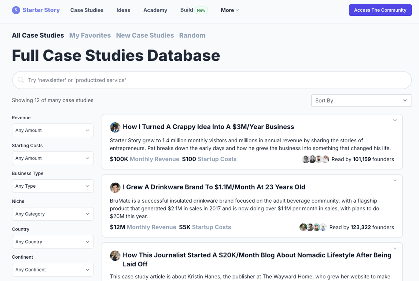Expand the Journalist Blog card chevron
This screenshot has width=419, height=281.
pos(395,248)
